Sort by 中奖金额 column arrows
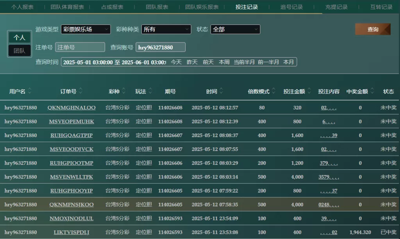 (372, 91)
